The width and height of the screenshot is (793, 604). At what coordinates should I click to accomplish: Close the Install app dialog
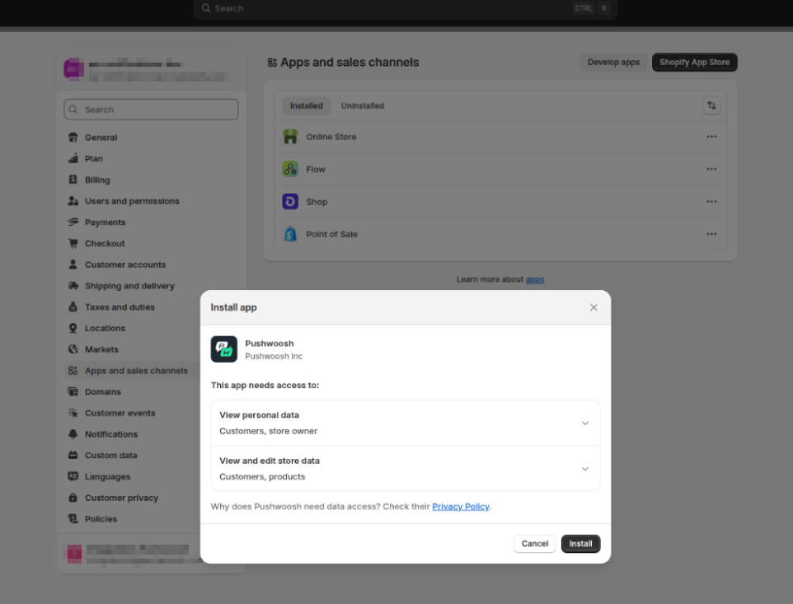[594, 307]
